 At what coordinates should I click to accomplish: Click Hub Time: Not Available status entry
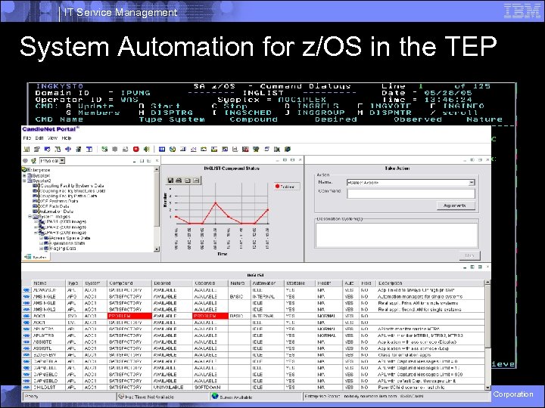pyautogui.click(x=149, y=397)
